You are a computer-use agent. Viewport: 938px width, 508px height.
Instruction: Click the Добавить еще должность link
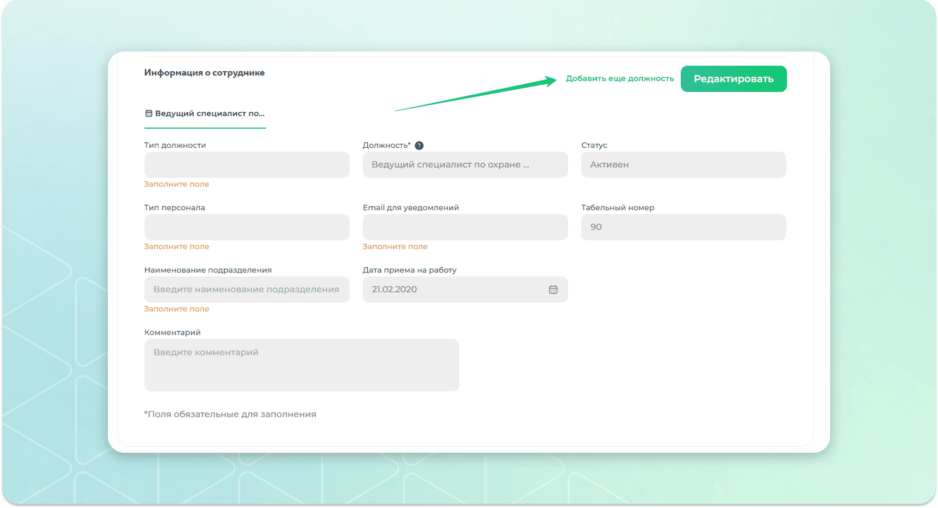tap(619, 79)
